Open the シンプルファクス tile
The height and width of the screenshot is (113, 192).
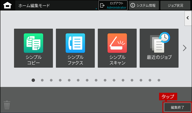pos(75,48)
